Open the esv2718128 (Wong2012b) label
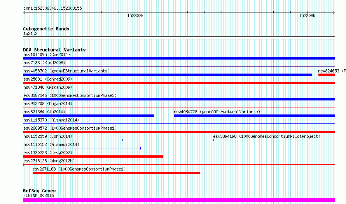The height and width of the screenshot is (204, 346). (x=49, y=161)
